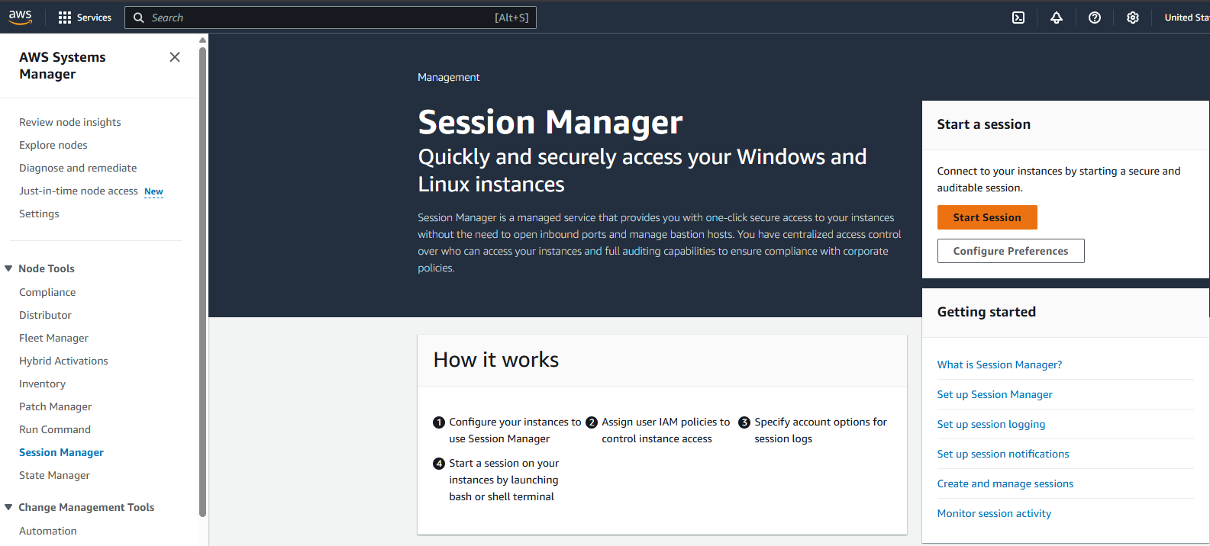This screenshot has height=546, width=1210.
Task: Open Hybrid Activations
Action: (x=63, y=361)
